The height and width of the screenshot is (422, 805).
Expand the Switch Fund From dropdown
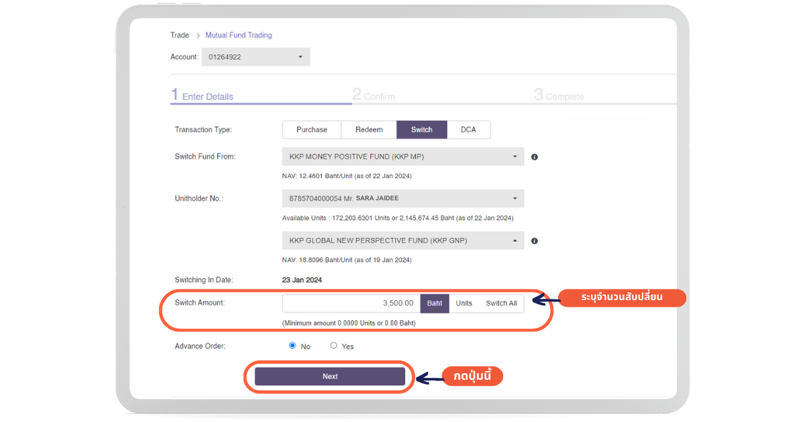coord(402,157)
